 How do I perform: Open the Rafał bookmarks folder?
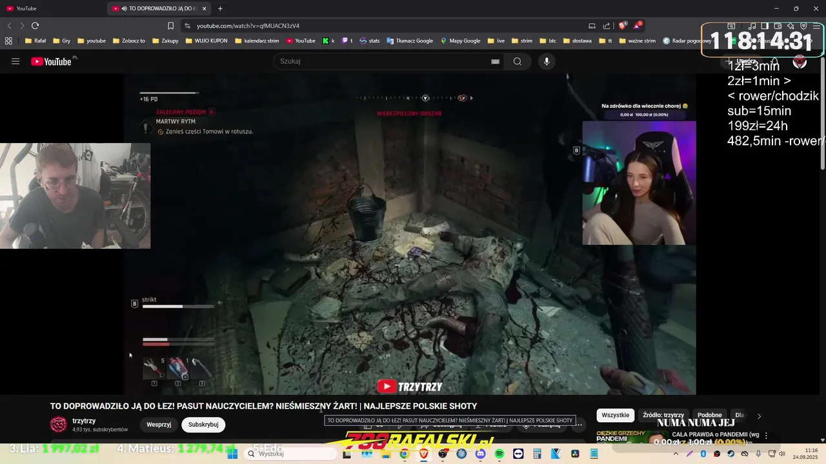tap(35, 41)
